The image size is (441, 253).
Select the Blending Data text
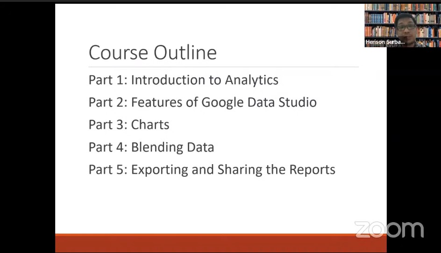(x=173, y=147)
